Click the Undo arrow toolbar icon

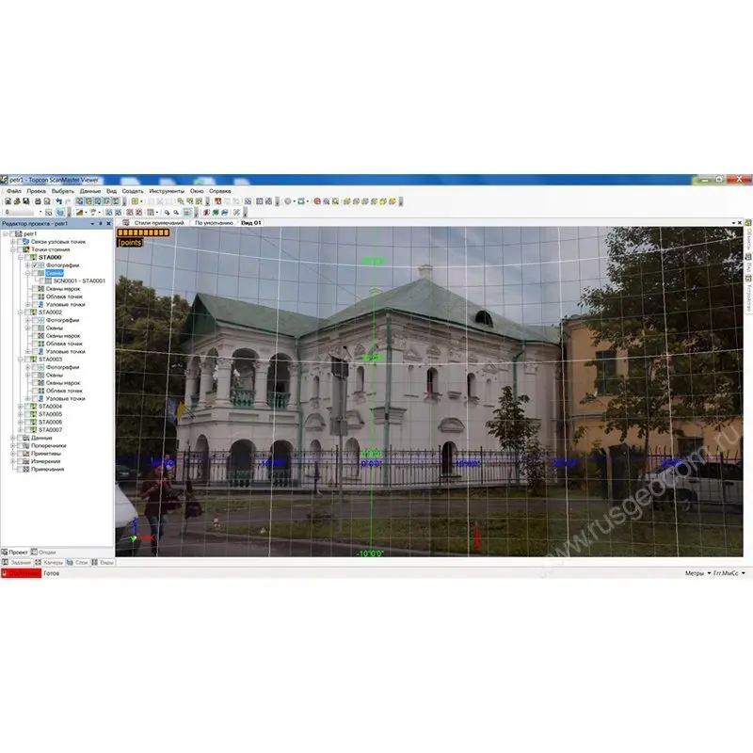click(x=57, y=200)
